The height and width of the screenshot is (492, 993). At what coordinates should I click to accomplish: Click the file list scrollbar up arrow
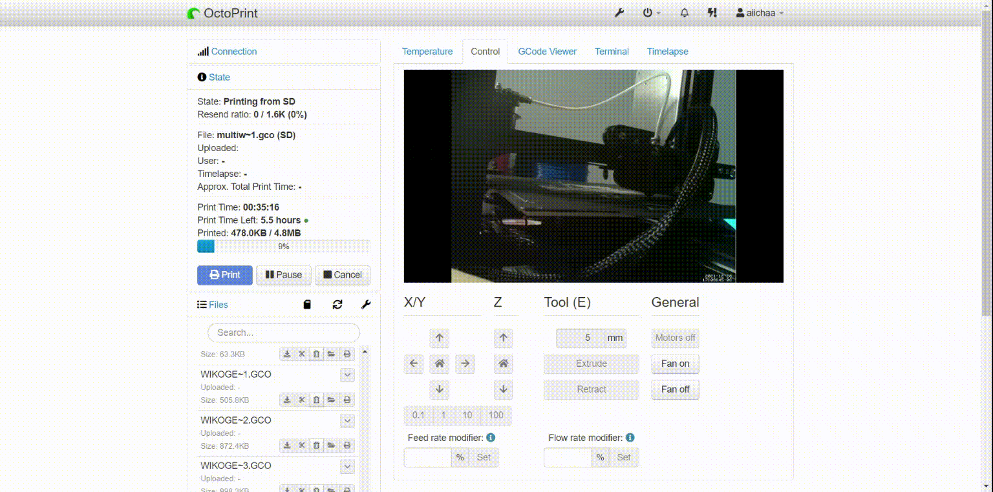coord(365,352)
